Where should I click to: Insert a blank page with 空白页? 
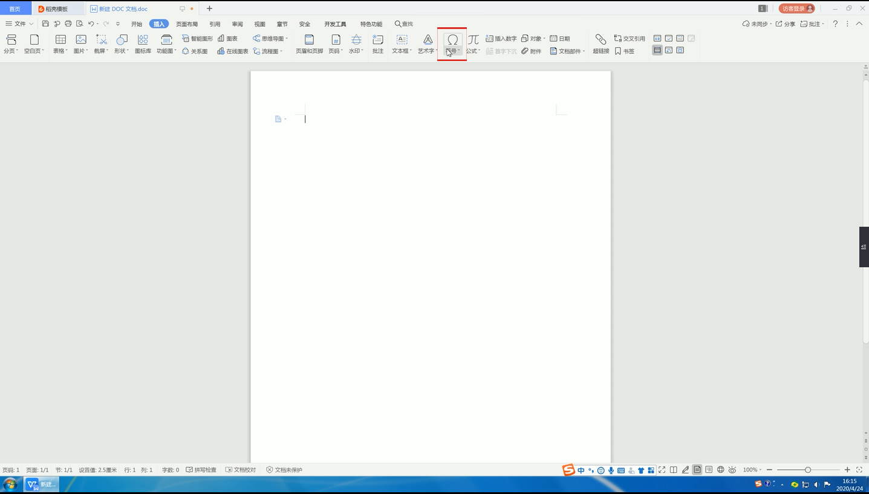[34, 44]
